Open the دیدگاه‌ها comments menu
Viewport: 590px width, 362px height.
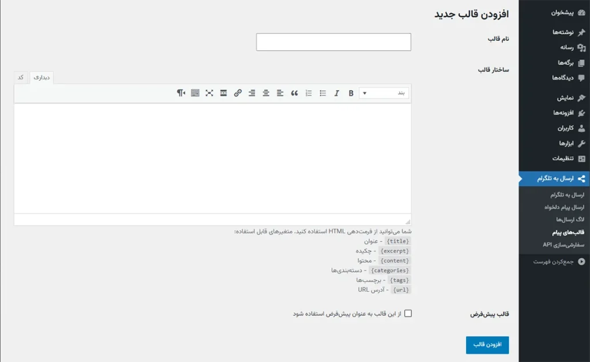554,78
